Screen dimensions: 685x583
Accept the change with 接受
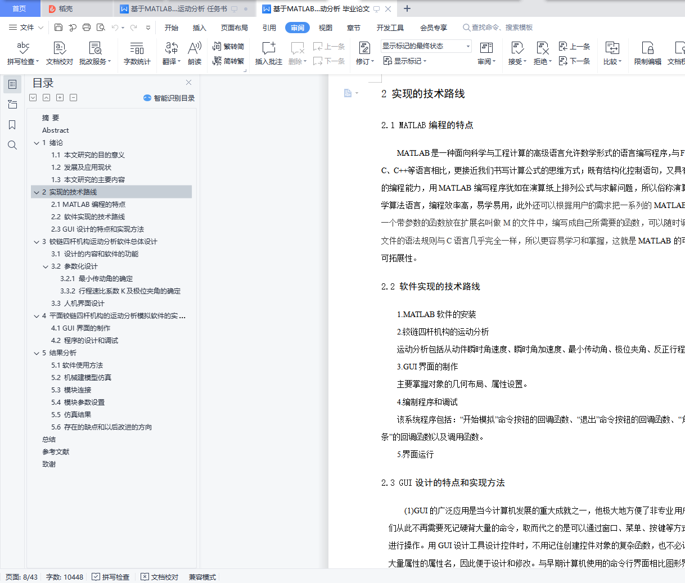[517, 53]
